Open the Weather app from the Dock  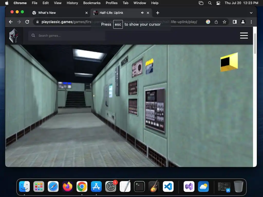203,186
